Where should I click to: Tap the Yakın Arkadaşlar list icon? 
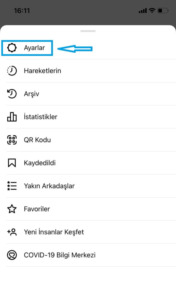12,186
